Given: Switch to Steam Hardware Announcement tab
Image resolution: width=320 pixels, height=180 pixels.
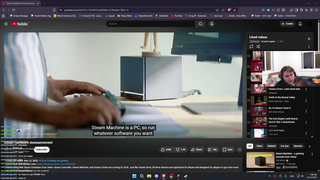Looking at the screenshot, I should coord(20,3).
